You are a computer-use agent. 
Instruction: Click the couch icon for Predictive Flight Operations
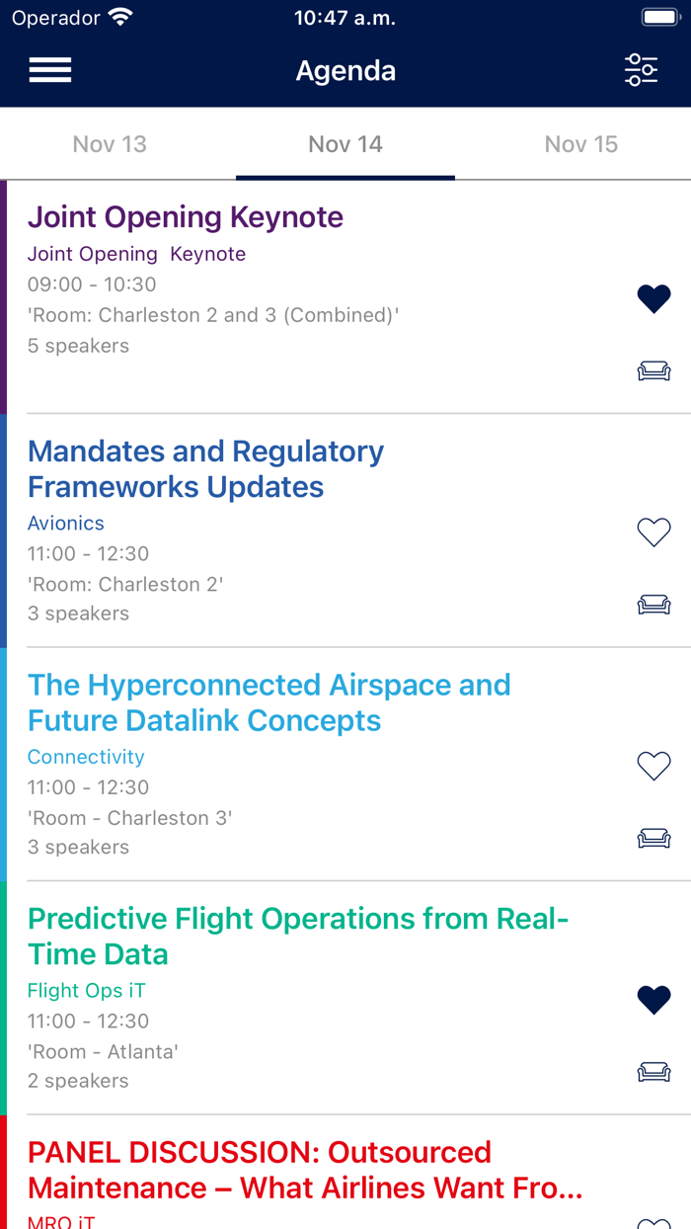click(654, 1072)
